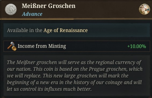
Task: Open the circular portrait icon in header
Action: pyautogui.click(x=144, y=9)
